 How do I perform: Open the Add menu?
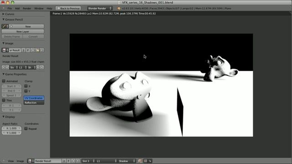click(x=17, y=8)
